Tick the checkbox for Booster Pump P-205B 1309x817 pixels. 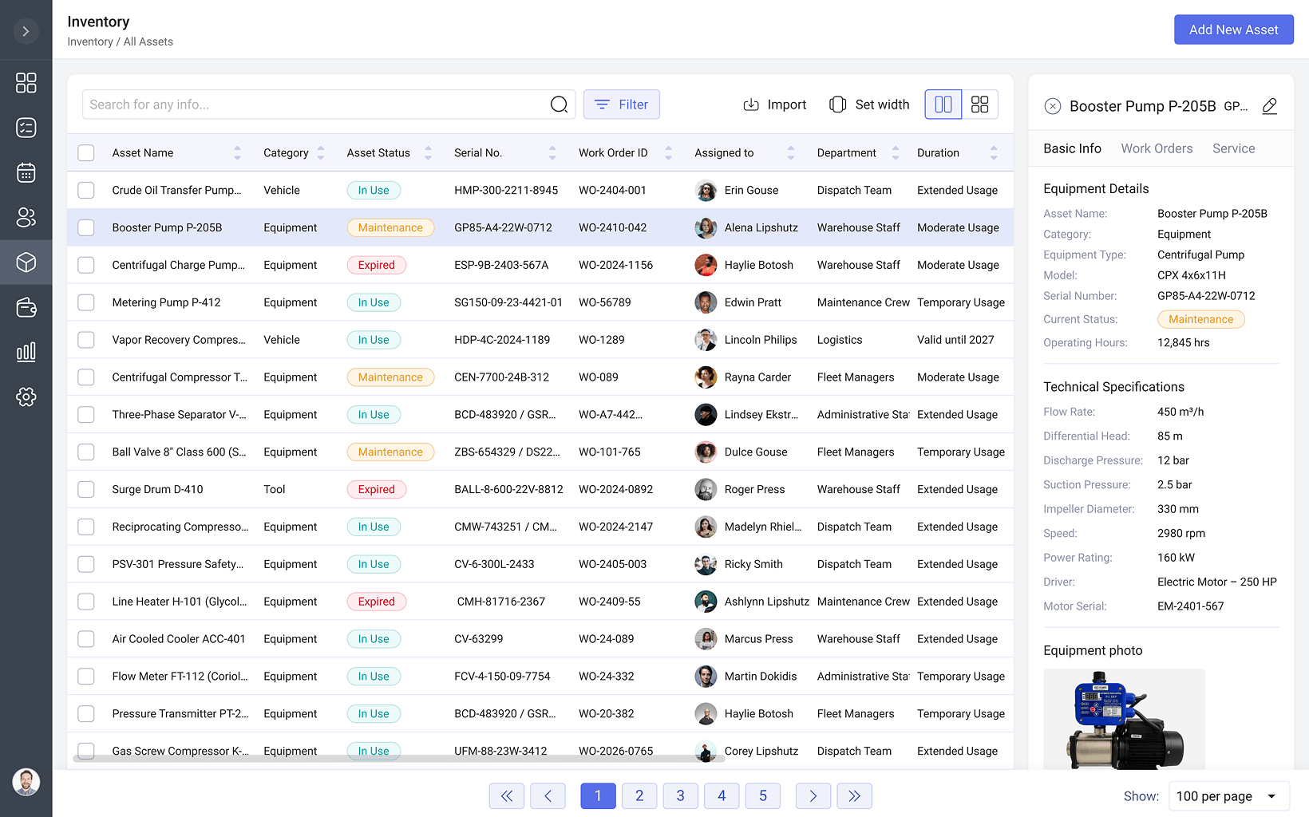pyautogui.click(x=86, y=227)
